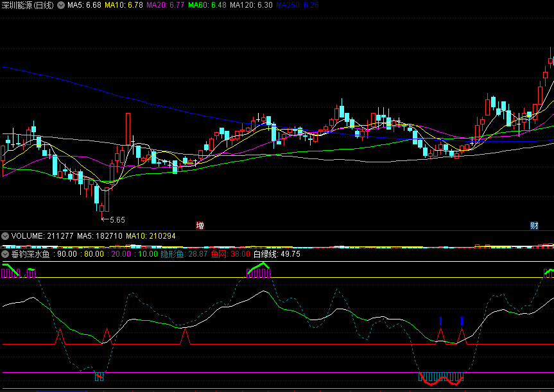Viewport: 554px width, 392px height.
Task: Open the VOLUME indicator dropdown arrow
Action: pyautogui.click(x=5, y=236)
